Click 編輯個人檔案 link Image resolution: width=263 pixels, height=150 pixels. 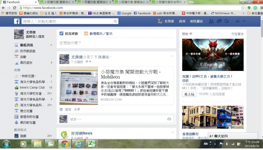pyautogui.click(x=35, y=37)
